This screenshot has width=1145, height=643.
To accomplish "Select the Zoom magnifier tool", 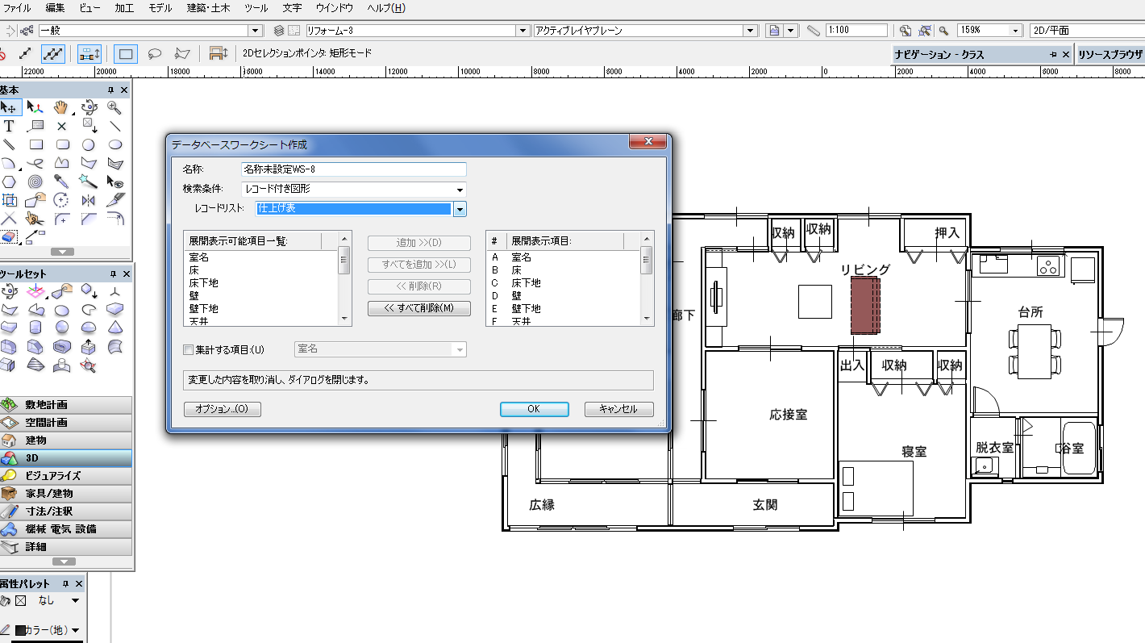I will pos(114,106).
